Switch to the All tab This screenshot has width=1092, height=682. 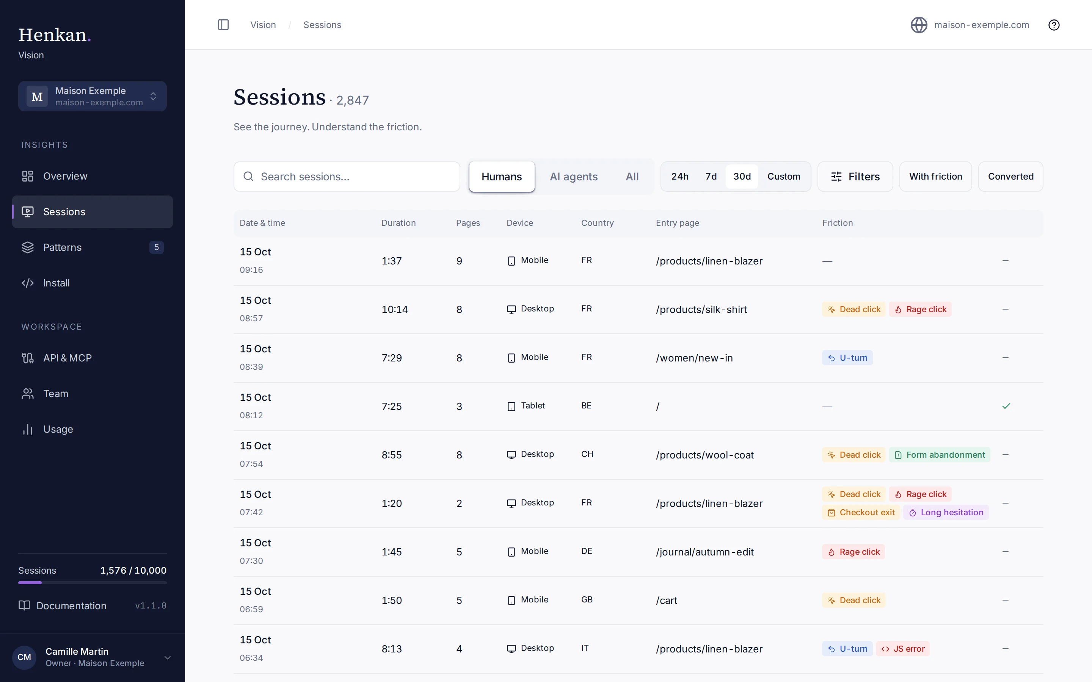632,176
